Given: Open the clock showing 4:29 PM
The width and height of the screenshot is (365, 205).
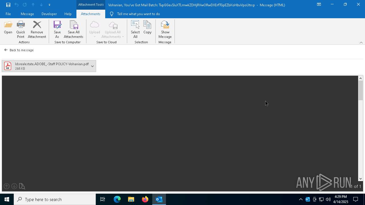Looking at the screenshot, I should (x=341, y=199).
